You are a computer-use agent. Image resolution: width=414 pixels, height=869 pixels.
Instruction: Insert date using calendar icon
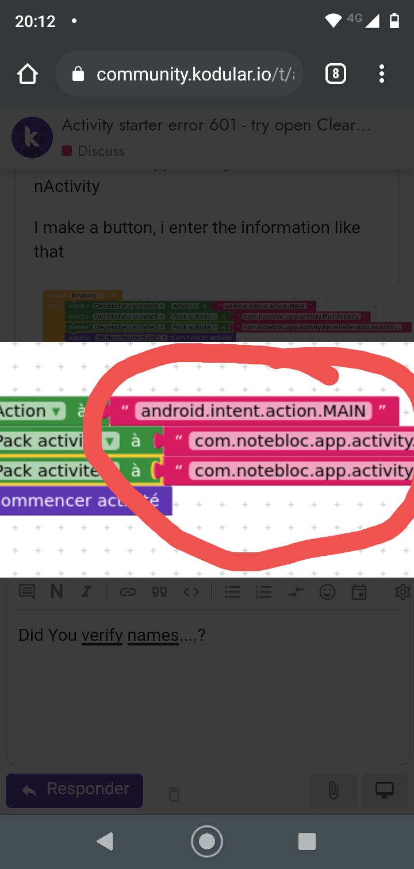pos(359,591)
